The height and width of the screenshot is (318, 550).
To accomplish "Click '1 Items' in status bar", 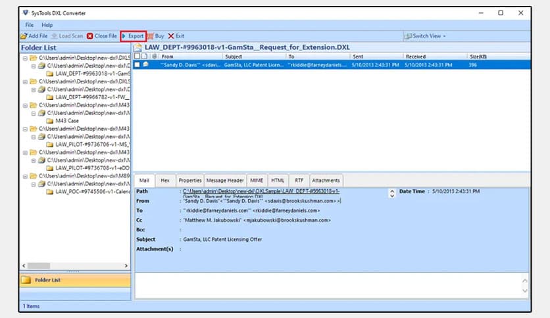I will click(31, 306).
